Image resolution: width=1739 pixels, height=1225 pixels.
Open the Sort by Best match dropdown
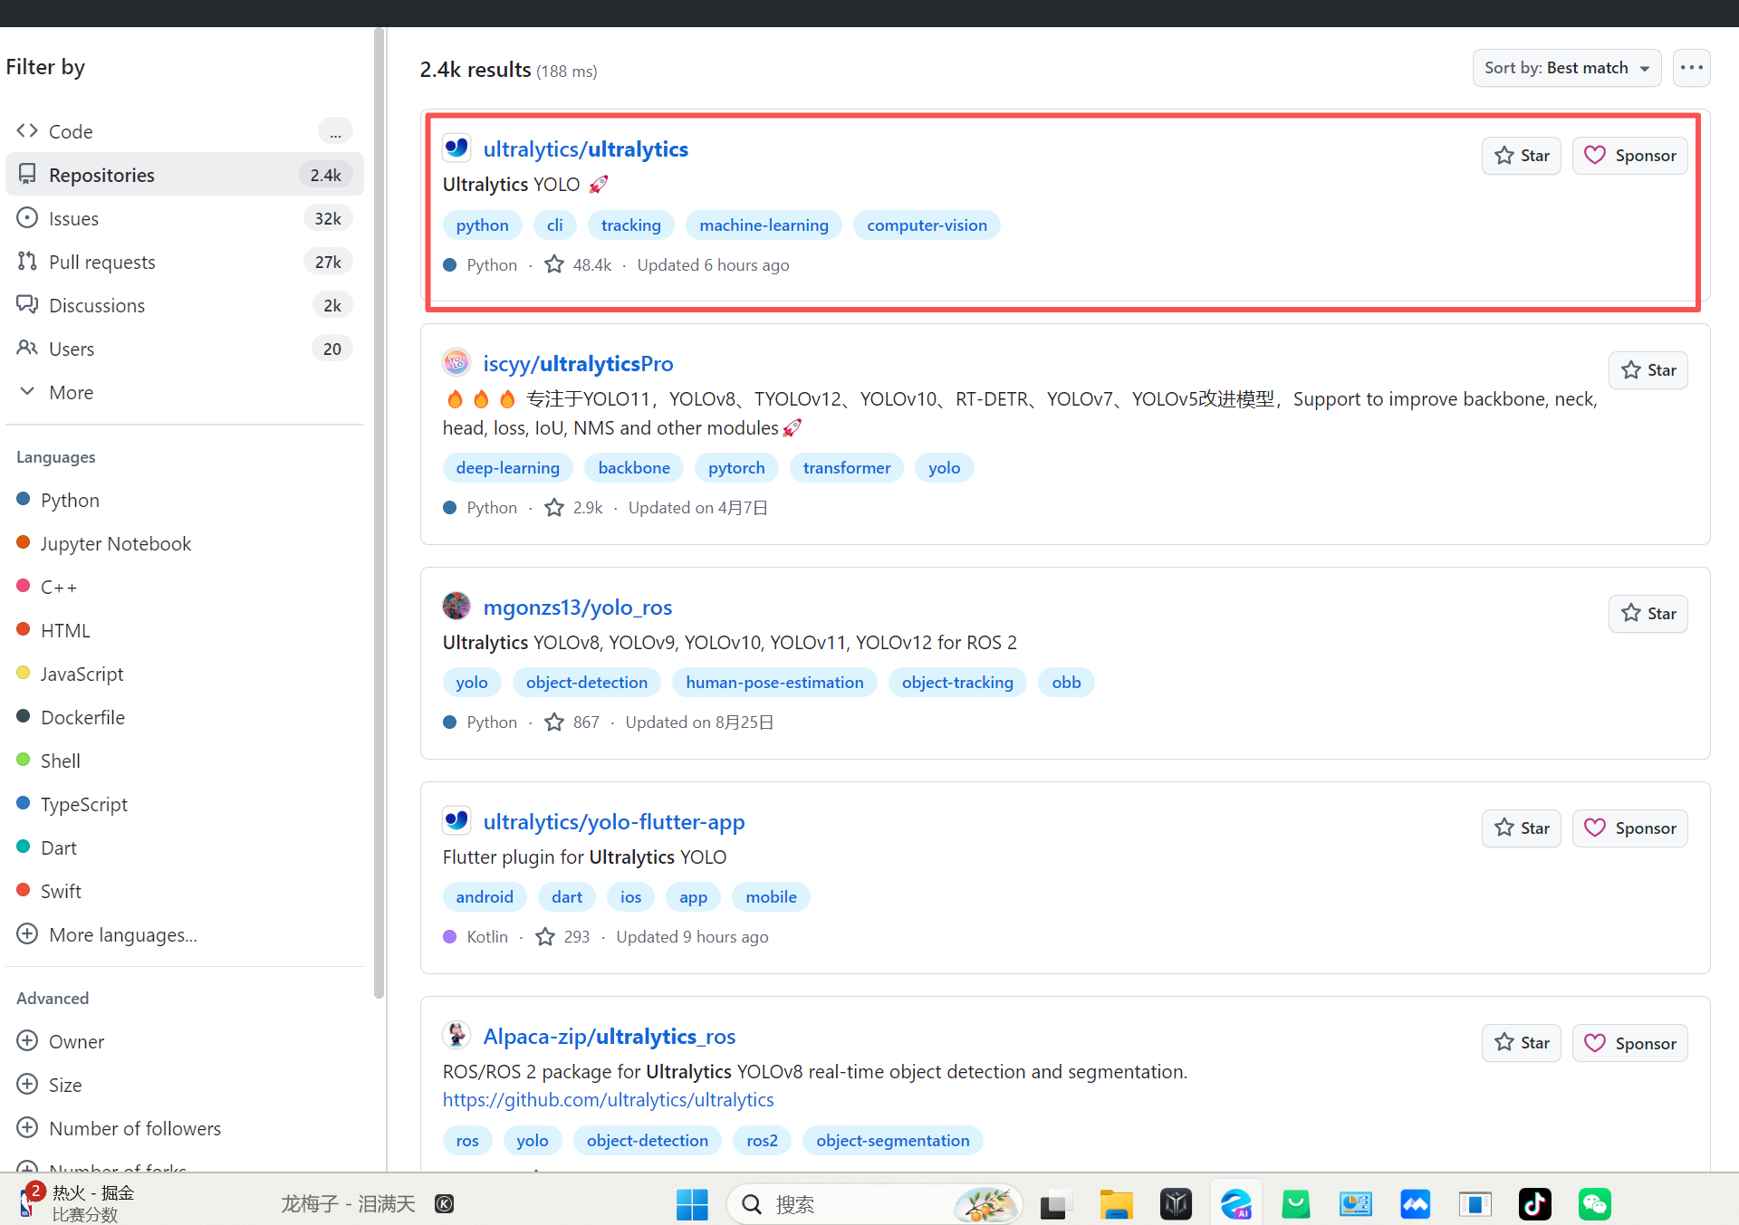[x=1566, y=67]
